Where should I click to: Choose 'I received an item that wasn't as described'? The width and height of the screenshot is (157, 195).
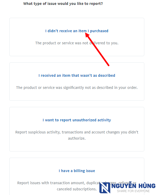click(x=77, y=75)
